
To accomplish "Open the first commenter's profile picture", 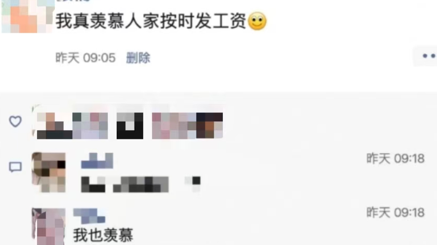I will click(49, 172).
